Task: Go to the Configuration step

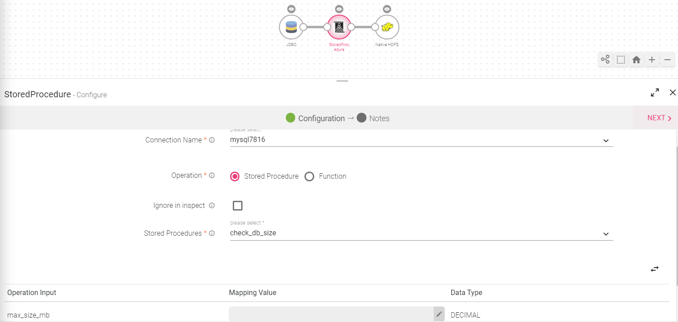Action: [315, 118]
